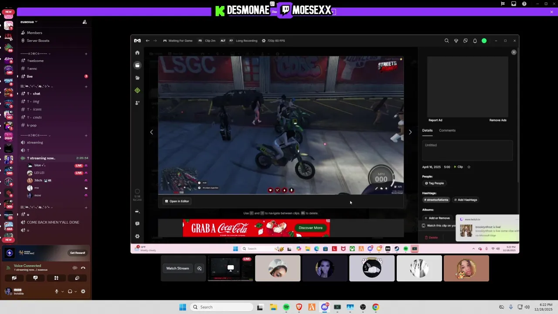Viewport: 558px width, 314px height.
Task: Open Chrome from Windows taskbar
Action: click(x=375, y=307)
